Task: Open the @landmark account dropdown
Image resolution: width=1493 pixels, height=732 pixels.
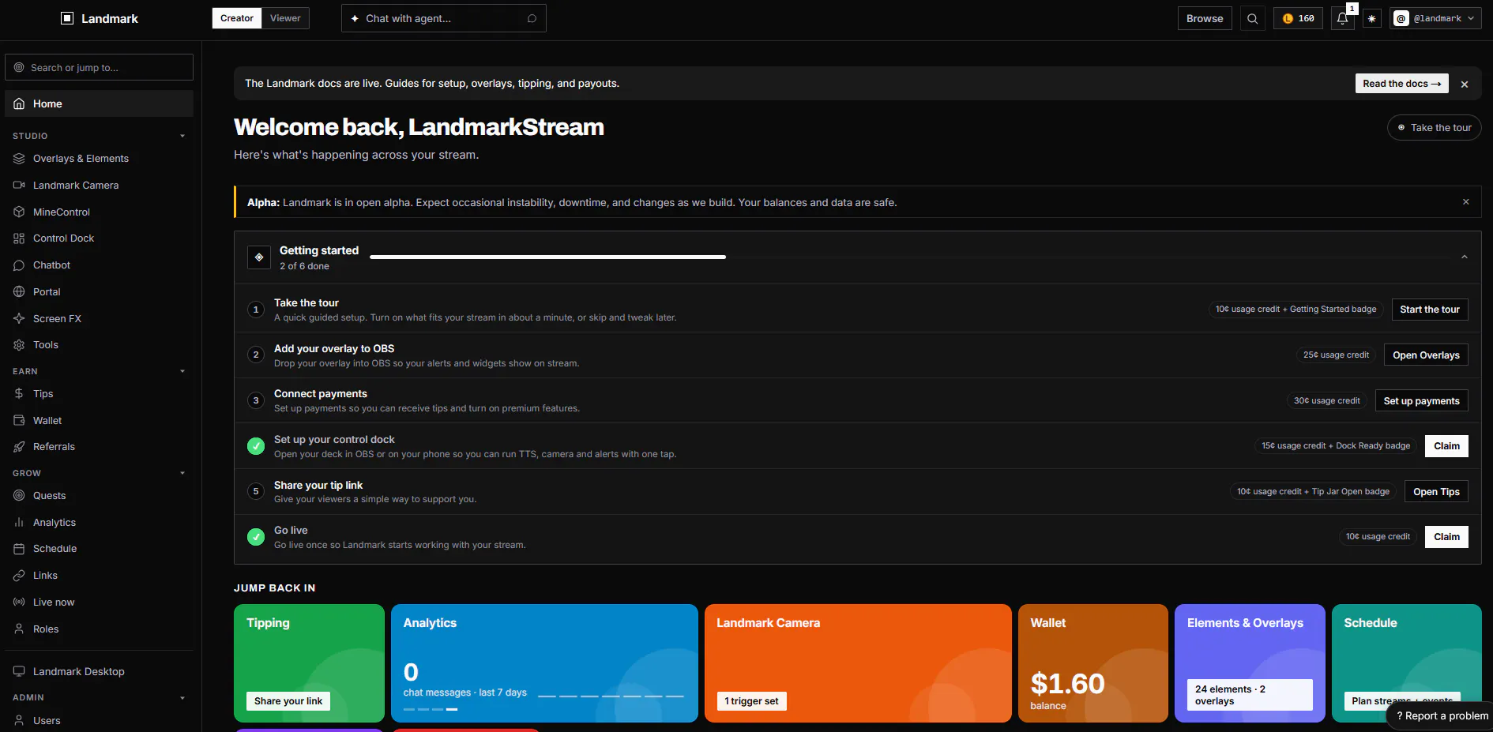Action: [1435, 18]
